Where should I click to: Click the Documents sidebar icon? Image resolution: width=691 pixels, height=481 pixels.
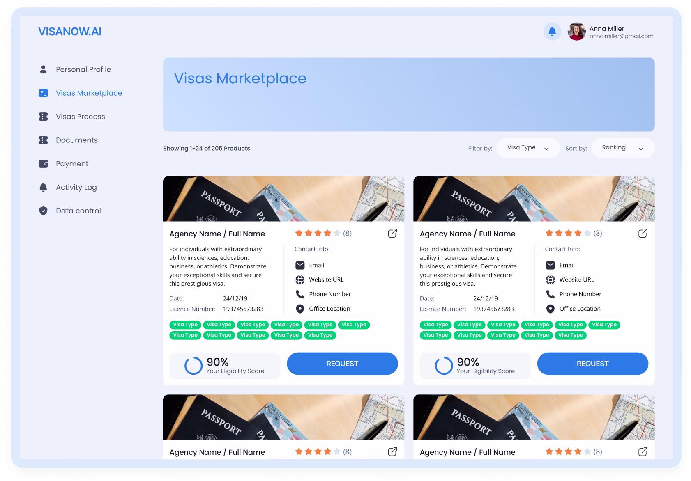[x=43, y=140]
